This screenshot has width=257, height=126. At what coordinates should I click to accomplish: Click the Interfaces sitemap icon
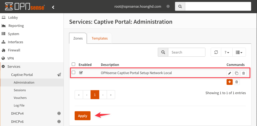[x=3, y=42]
